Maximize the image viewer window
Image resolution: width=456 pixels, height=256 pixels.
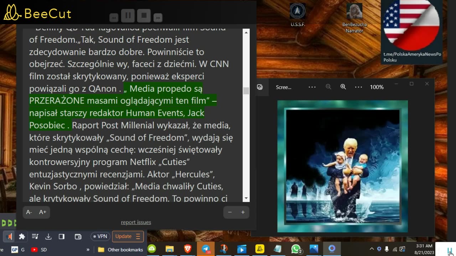coord(411,84)
